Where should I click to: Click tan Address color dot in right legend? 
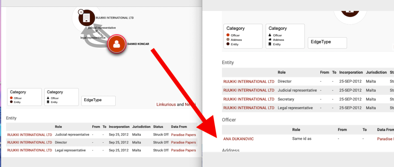pyautogui.click(x=228, y=40)
